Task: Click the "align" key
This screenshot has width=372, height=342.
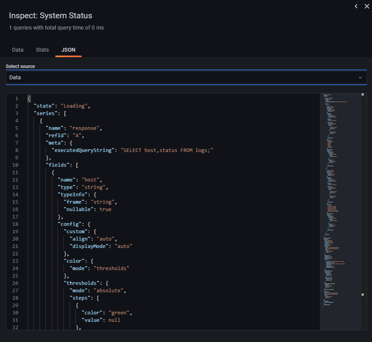Action: click(x=80, y=239)
